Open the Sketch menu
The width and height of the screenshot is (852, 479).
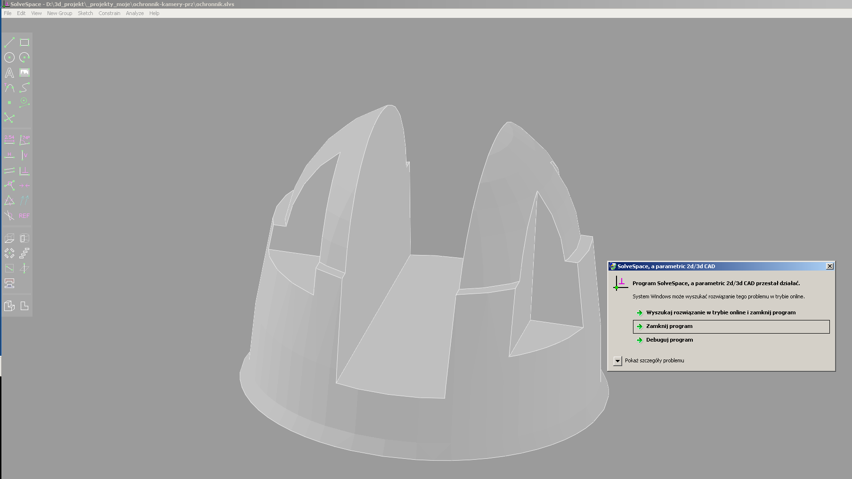pyautogui.click(x=85, y=13)
